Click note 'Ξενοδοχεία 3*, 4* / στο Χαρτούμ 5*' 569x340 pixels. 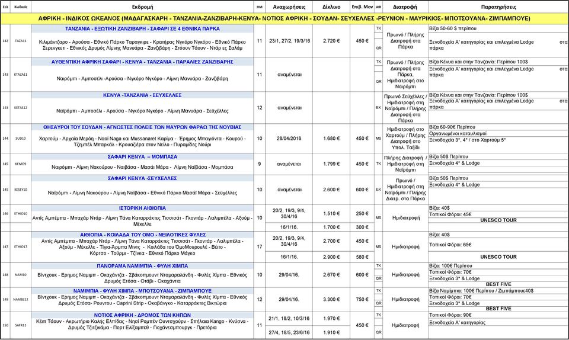(x=468, y=140)
